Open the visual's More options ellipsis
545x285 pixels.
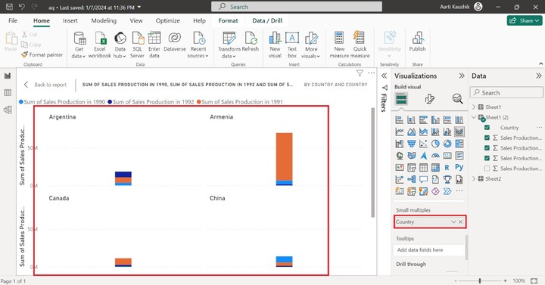coord(371,73)
